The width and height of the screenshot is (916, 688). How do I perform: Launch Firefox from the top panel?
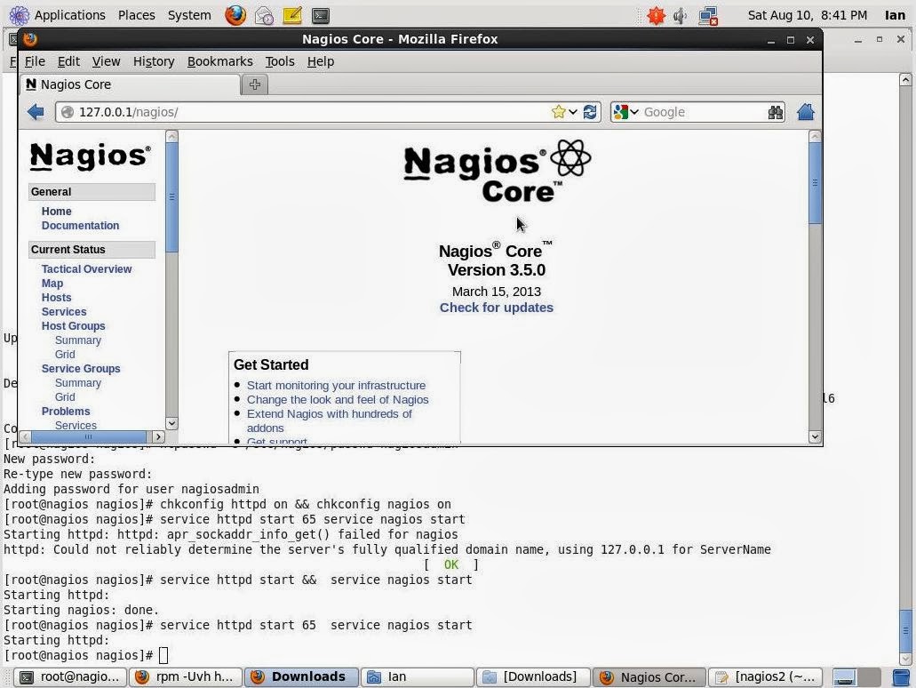235,15
